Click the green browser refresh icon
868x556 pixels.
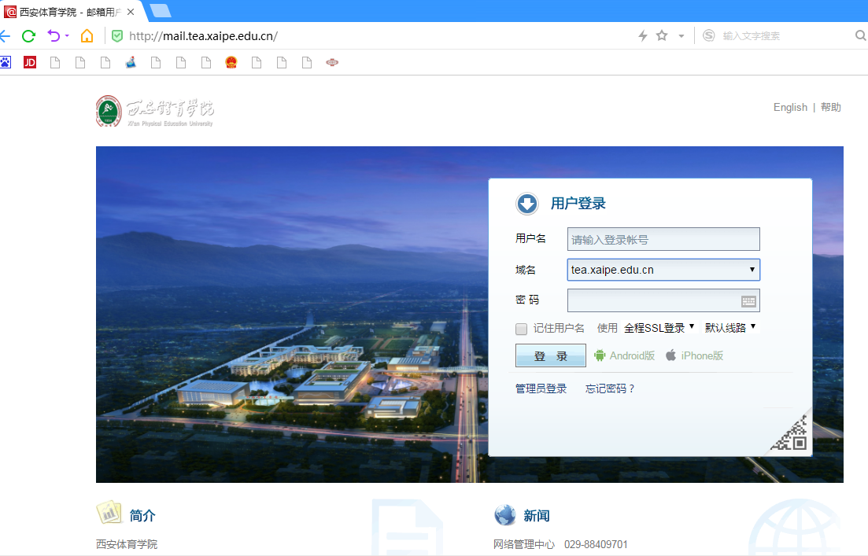(28, 35)
